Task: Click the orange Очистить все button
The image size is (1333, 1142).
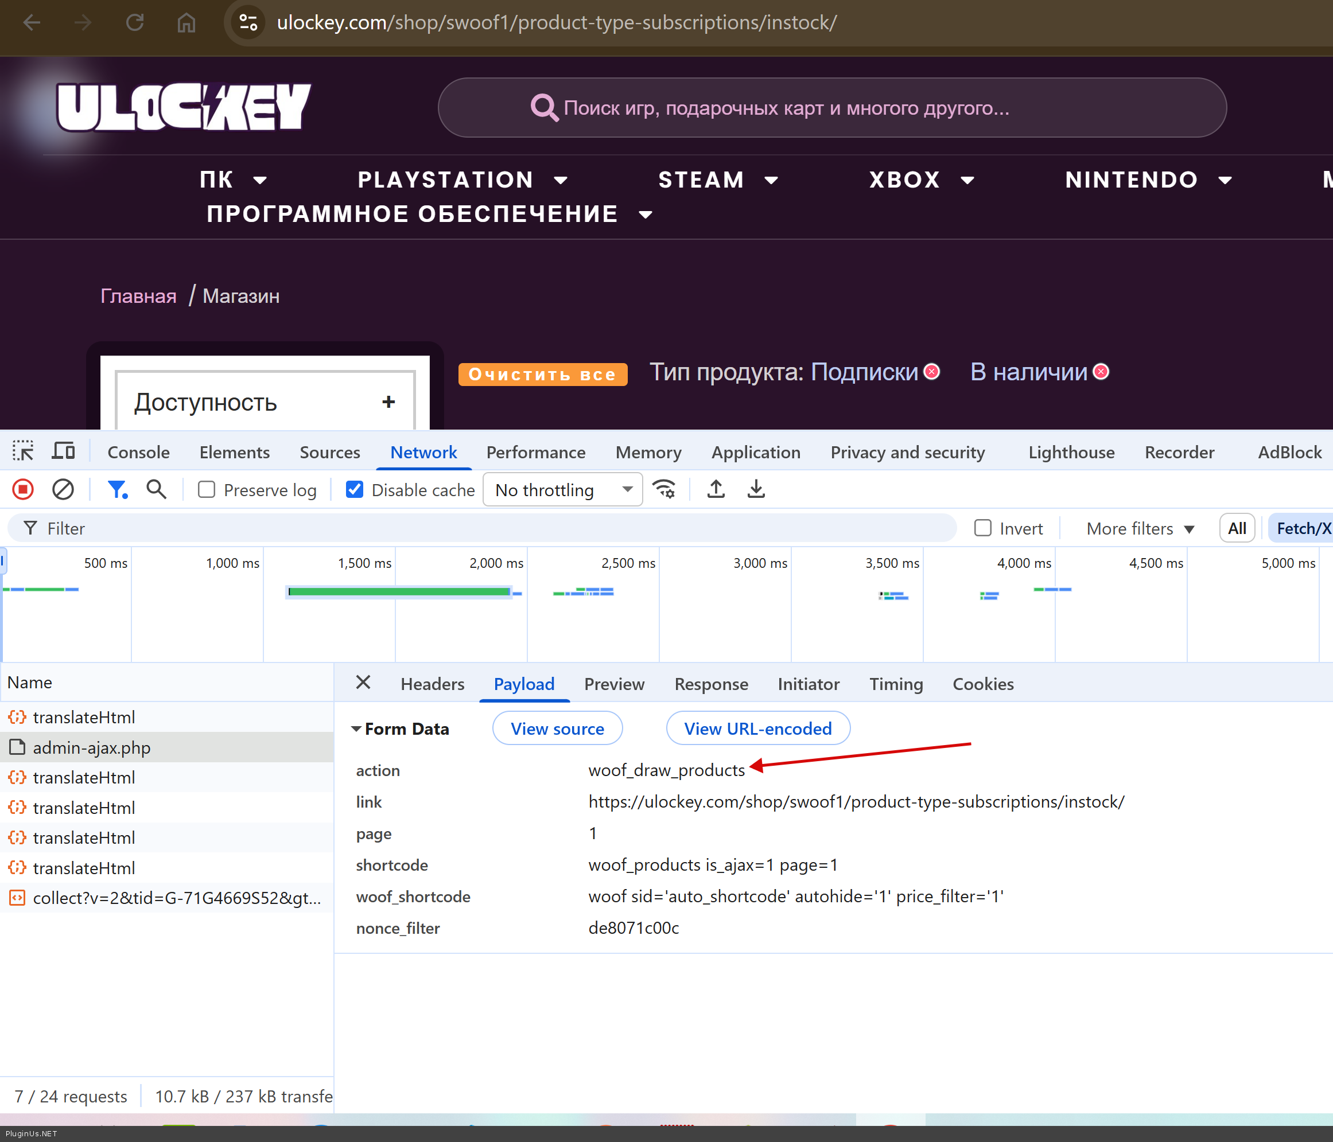Action: pos(542,374)
